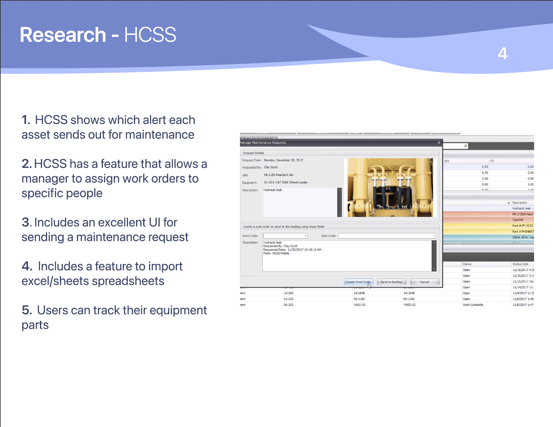Click the slide title 'Research - HCSS'
The height and width of the screenshot is (427, 553).
tap(98, 34)
